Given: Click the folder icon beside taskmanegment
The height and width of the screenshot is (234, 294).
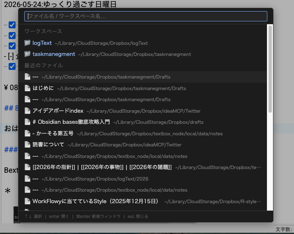Looking at the screenshot, I should pos(28,54).
